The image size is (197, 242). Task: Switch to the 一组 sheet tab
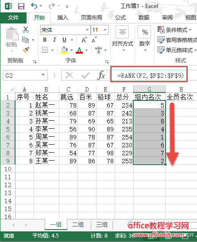56,225
